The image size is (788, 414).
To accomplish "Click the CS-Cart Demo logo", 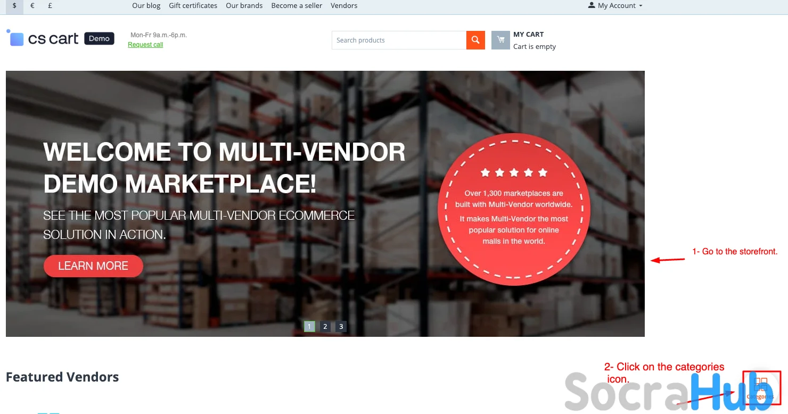I will tap(60, 38).
